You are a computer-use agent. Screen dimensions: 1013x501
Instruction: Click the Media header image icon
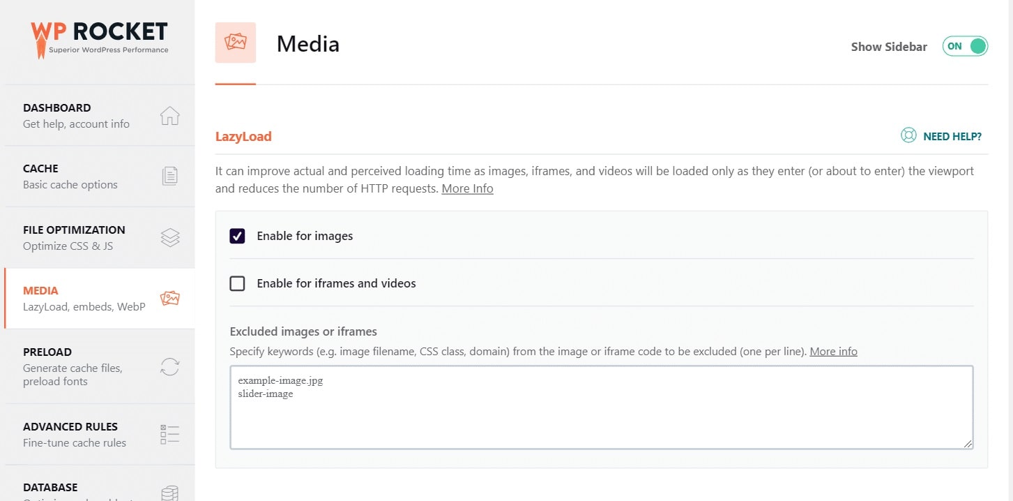pyautogui.click(x=236, y=43)
